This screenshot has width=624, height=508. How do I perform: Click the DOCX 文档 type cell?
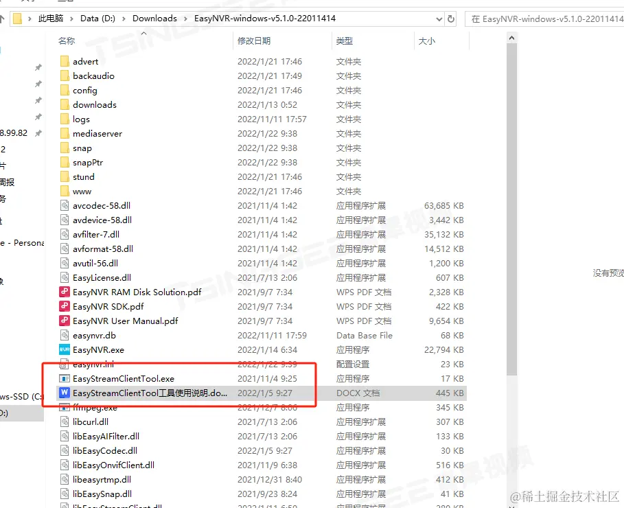click(358, 393)
